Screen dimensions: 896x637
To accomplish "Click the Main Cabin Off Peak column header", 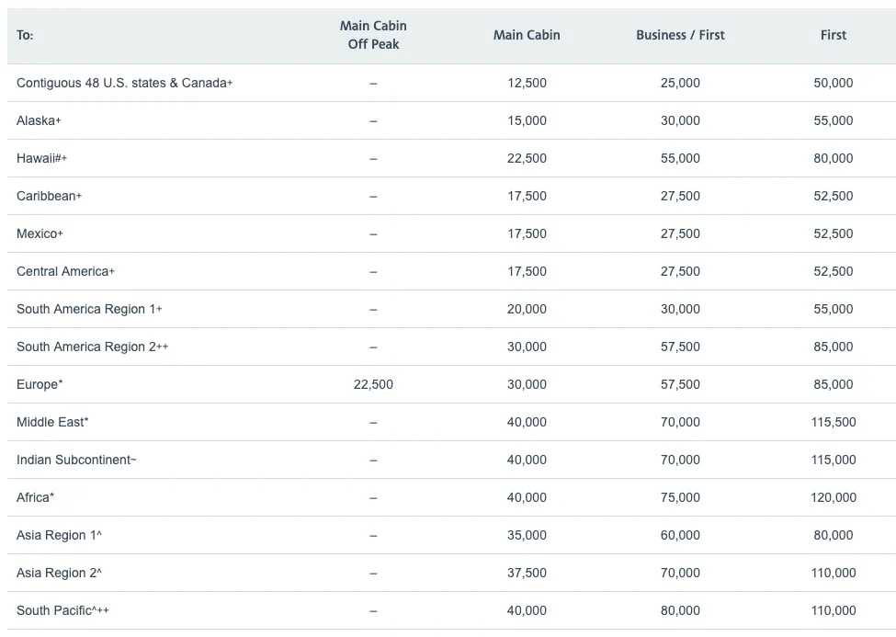I will tap(373, 35).
